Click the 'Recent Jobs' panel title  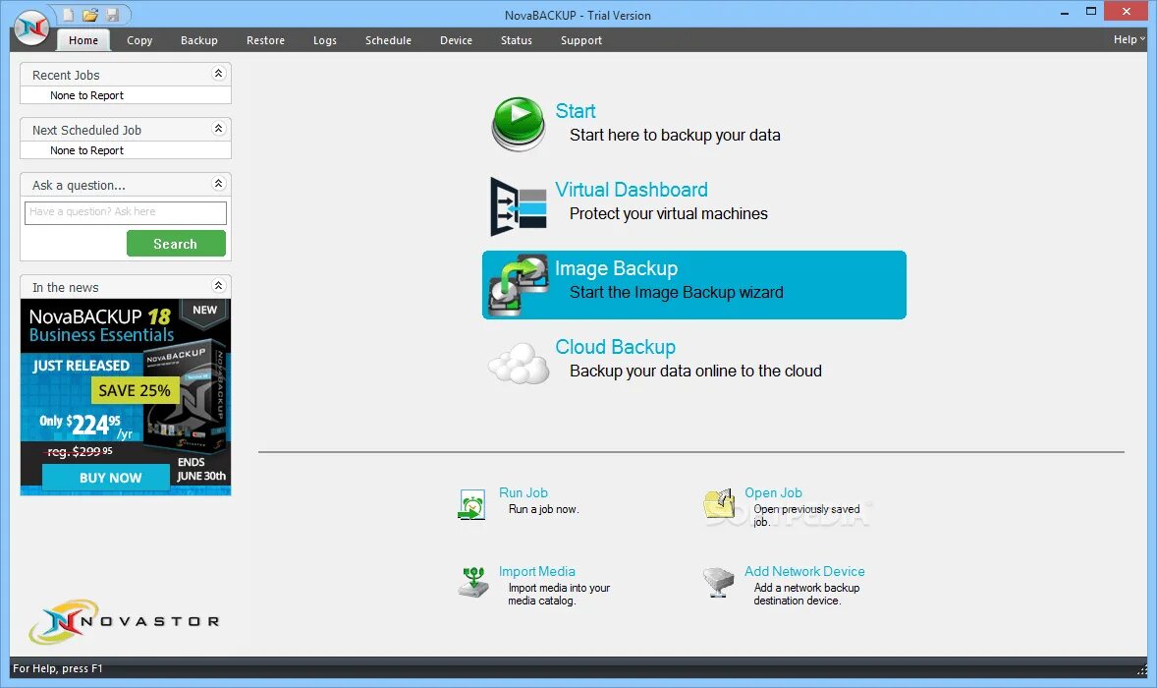66,76
